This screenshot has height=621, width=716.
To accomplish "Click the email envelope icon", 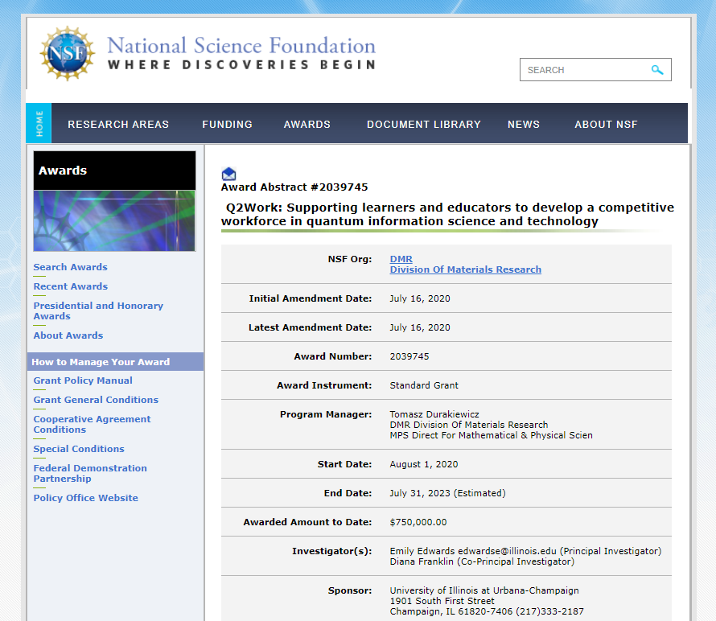I will tap(228, 174).
